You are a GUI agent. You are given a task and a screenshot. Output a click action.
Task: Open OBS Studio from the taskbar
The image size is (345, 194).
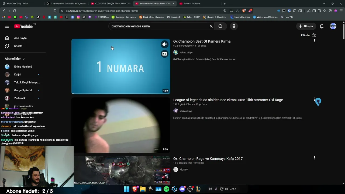coord(190,189)
